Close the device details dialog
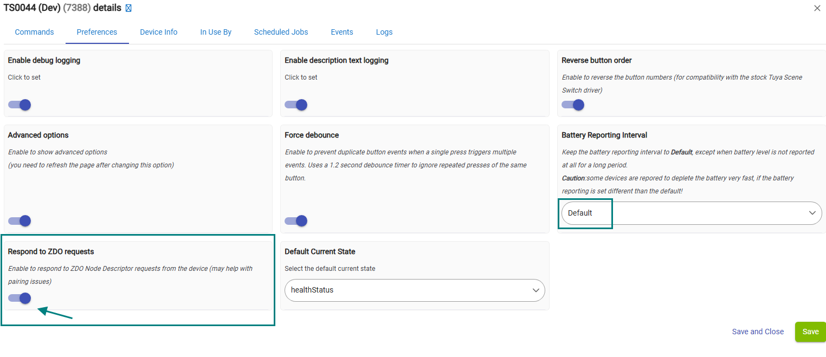This screenshot has height=357, width=826. (817, 8)
